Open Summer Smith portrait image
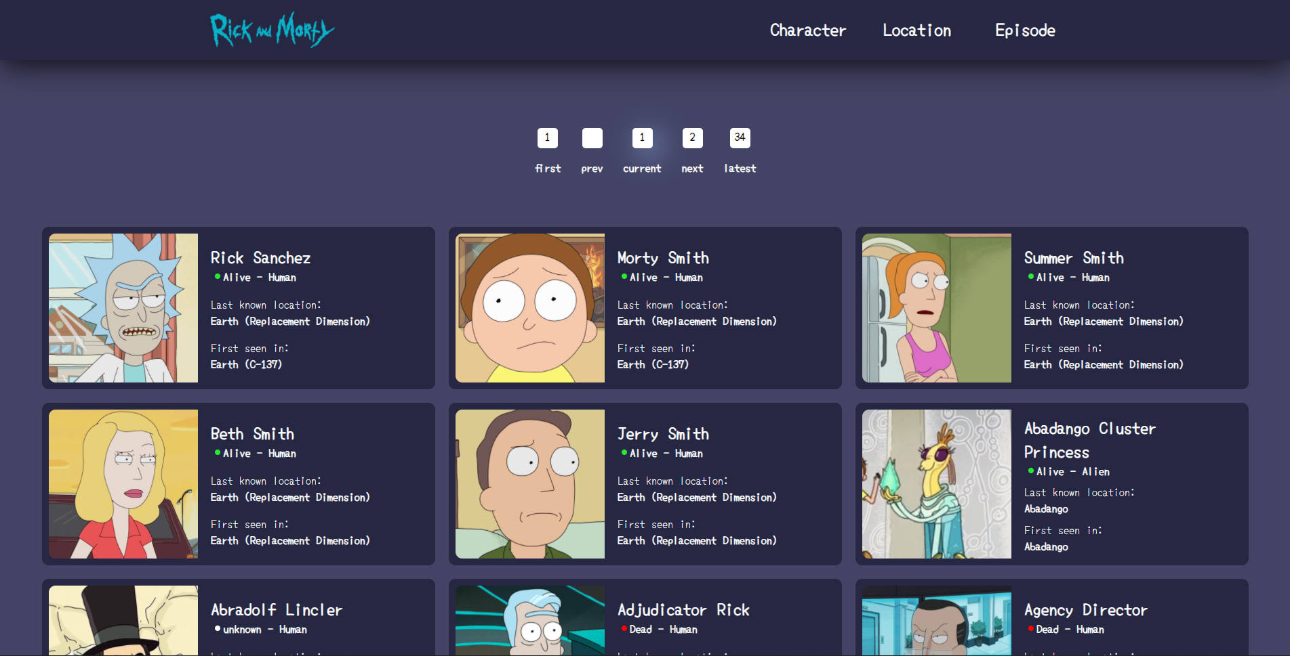This screenshot has width=1290, height=656. coord(937,308)
